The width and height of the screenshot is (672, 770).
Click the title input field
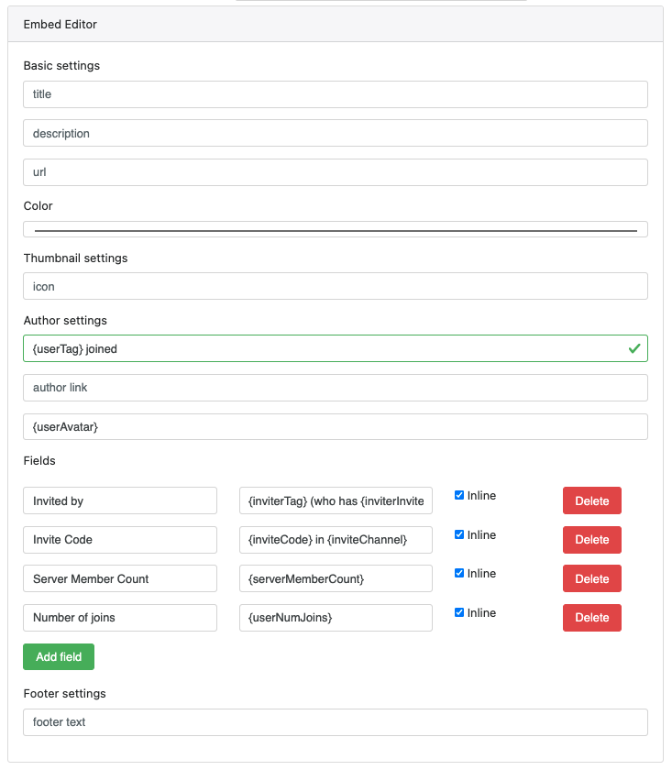(x=336, y=94)
